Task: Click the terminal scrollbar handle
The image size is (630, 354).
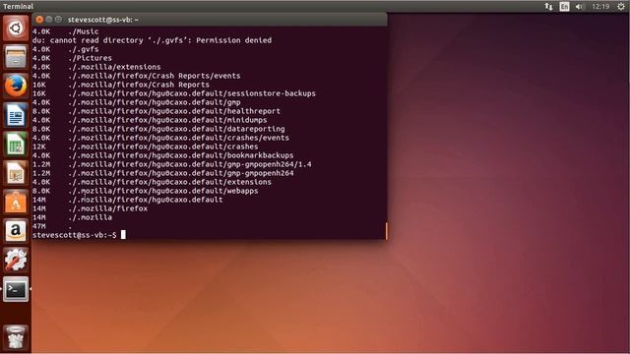Action: point(386,231)
